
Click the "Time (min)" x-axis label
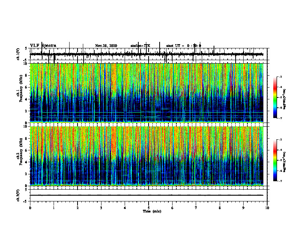click(x=152, y=211)
